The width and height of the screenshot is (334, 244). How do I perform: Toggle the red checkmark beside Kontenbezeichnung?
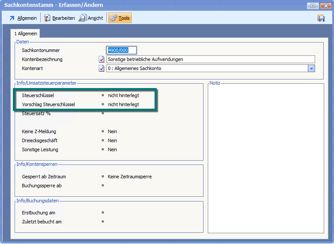tap(102, 59)
